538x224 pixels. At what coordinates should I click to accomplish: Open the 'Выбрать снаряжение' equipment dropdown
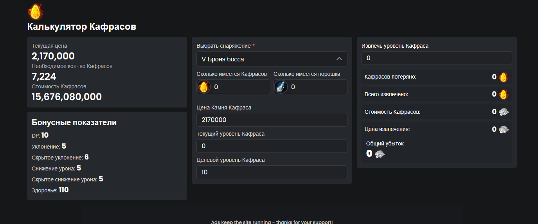[x=272, y=59]
